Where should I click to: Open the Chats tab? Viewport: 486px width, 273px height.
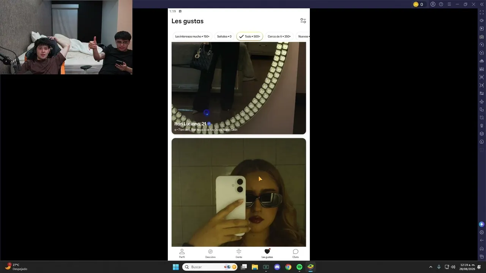295,253
